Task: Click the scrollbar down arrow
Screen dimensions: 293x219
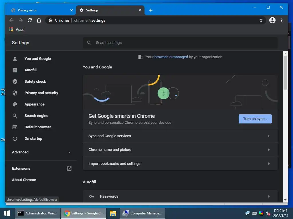Action: [x=285, y=200]
